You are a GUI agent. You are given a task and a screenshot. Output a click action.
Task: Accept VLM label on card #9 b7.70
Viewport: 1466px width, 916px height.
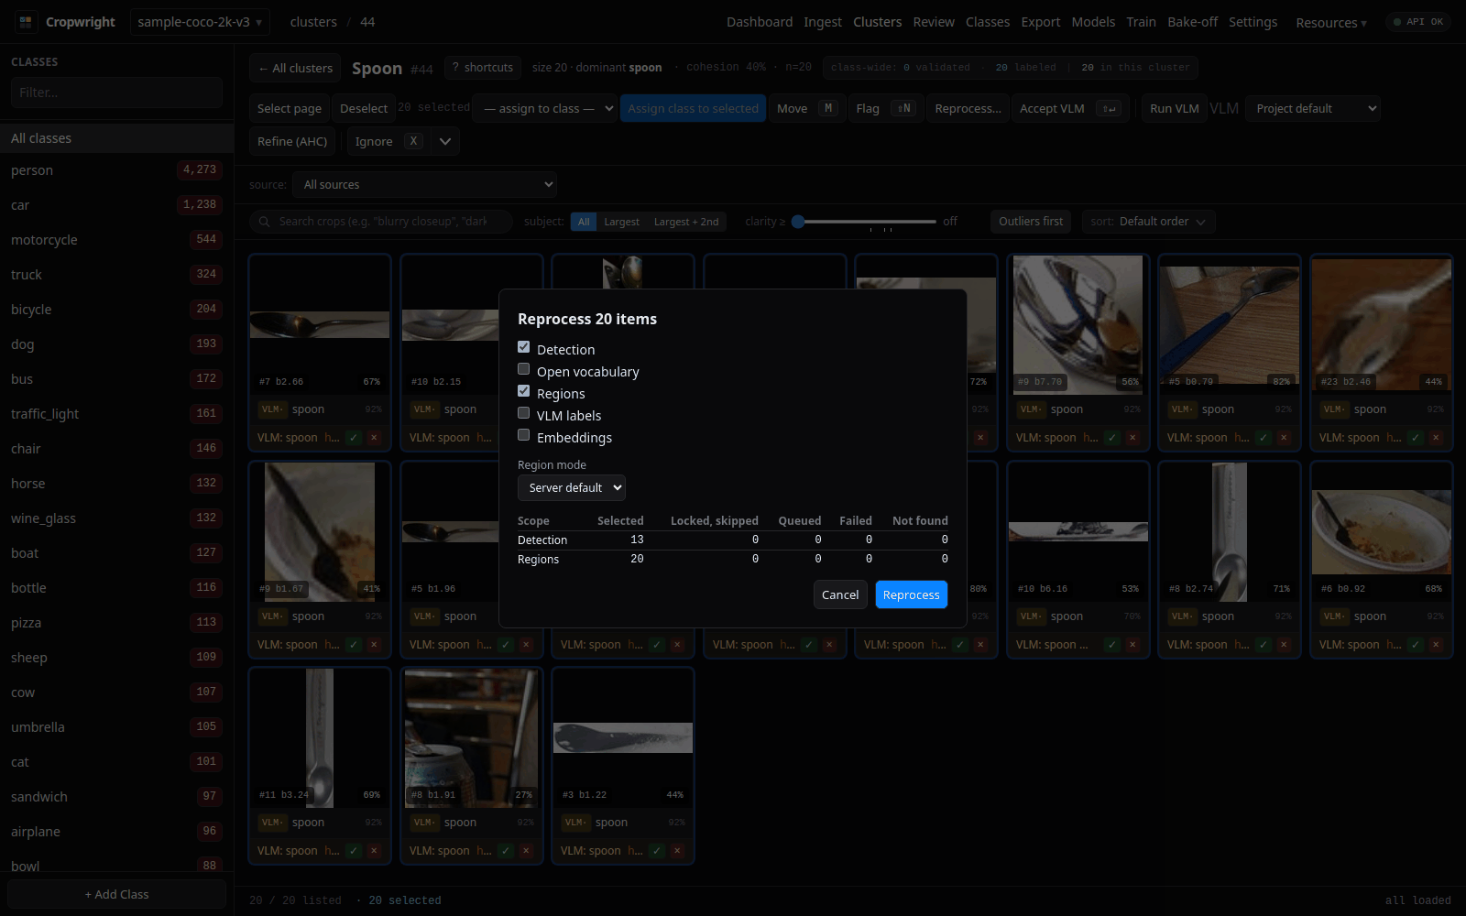(1112, 438)
